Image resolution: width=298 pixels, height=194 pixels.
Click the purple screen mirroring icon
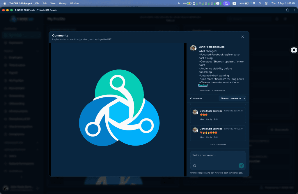[x=226, y=3]
